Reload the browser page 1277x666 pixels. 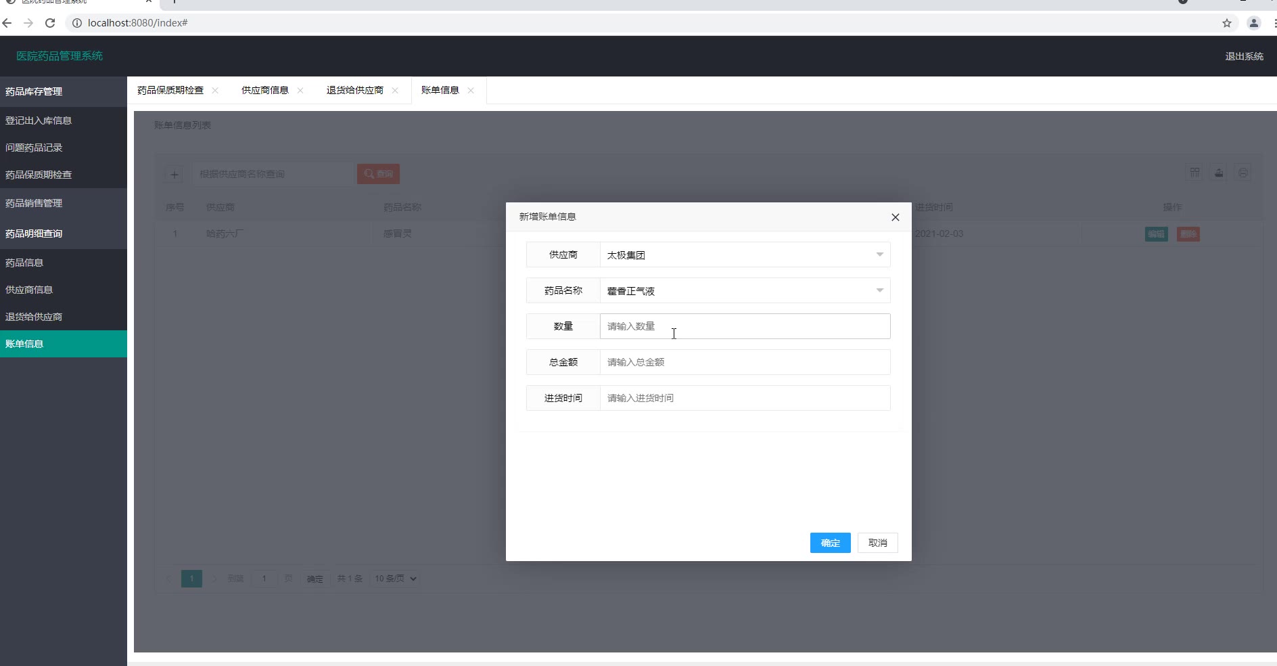(x=50, y=23)
